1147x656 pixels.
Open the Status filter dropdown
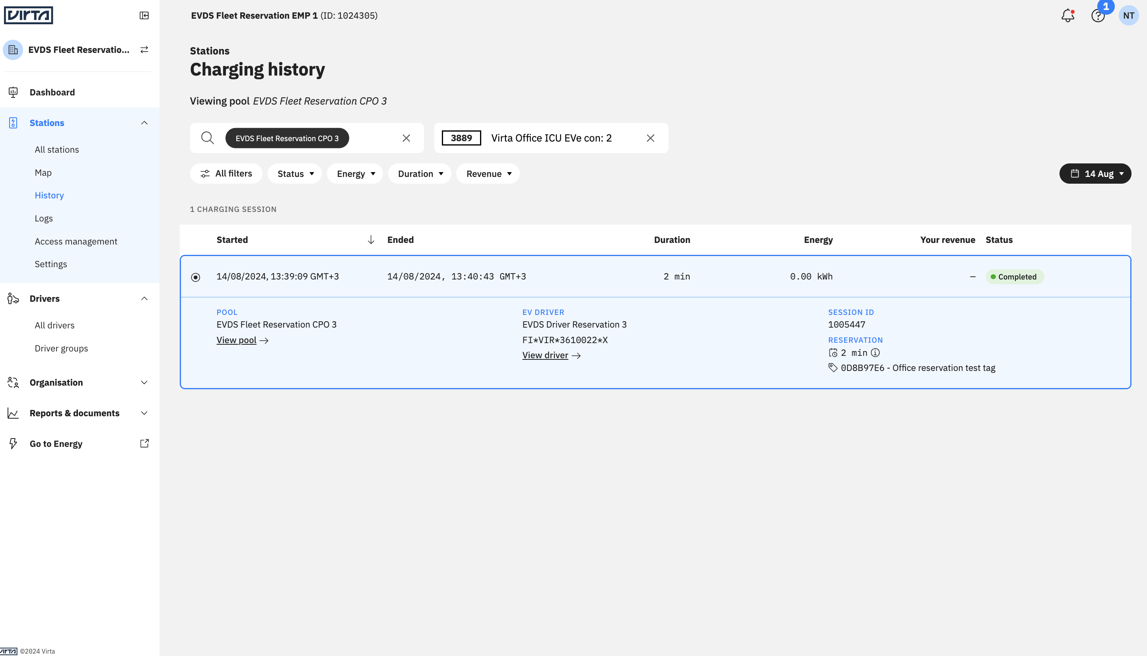pyautogui.click(x=295, y=173)
